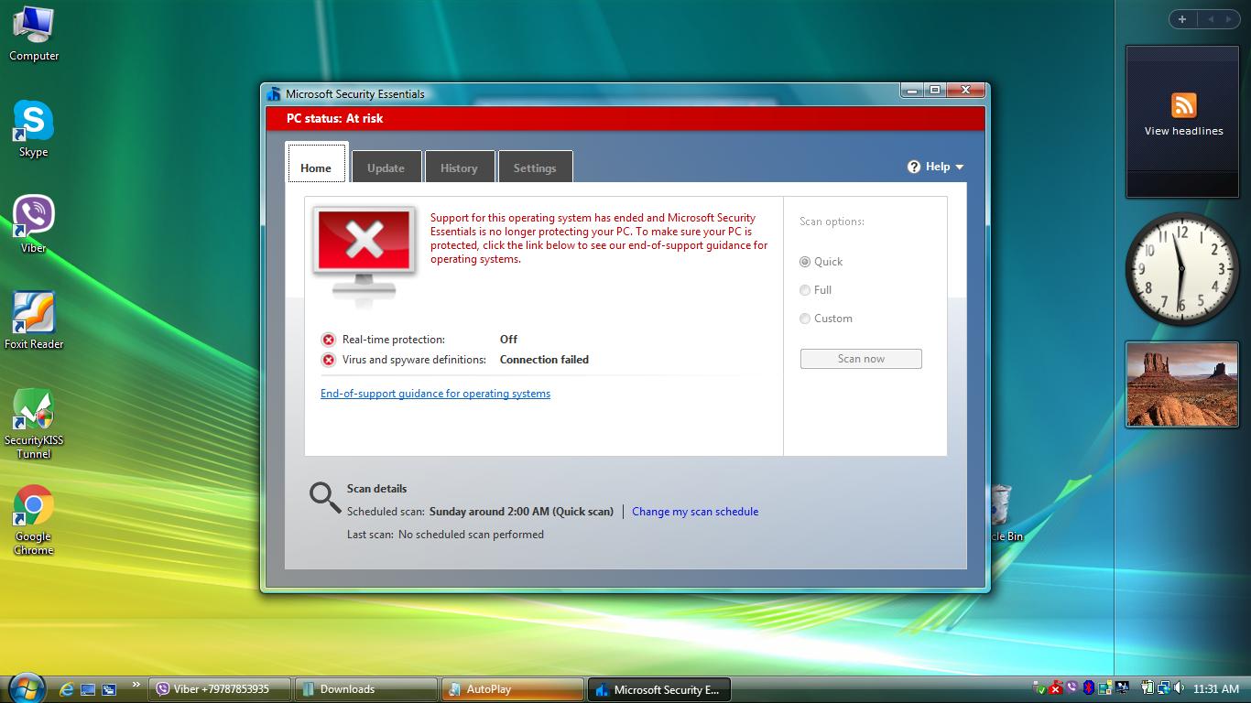Click the battery power tray icon
The image size is (1251, 703).
pyautogui.click(x=1147, y=688)
